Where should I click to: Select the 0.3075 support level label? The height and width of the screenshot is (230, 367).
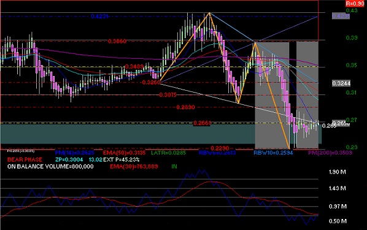[x=168, y=95]
